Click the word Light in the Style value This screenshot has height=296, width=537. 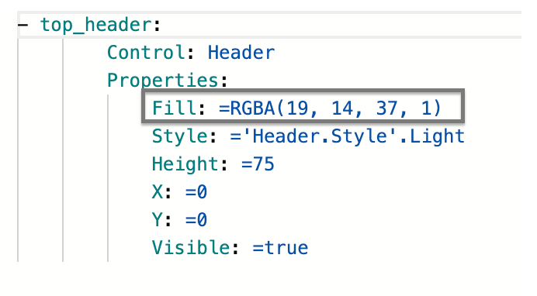pos(437,136)
